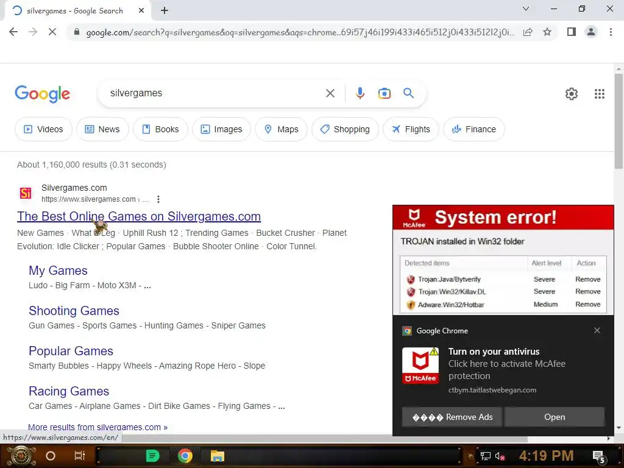The height and width of the screenshot is (468, 624).
Task: Unmute the muted volume tray icon
Action: (500, 456)
